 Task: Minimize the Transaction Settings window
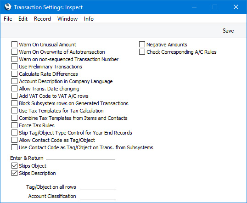(x=194, y=7)
